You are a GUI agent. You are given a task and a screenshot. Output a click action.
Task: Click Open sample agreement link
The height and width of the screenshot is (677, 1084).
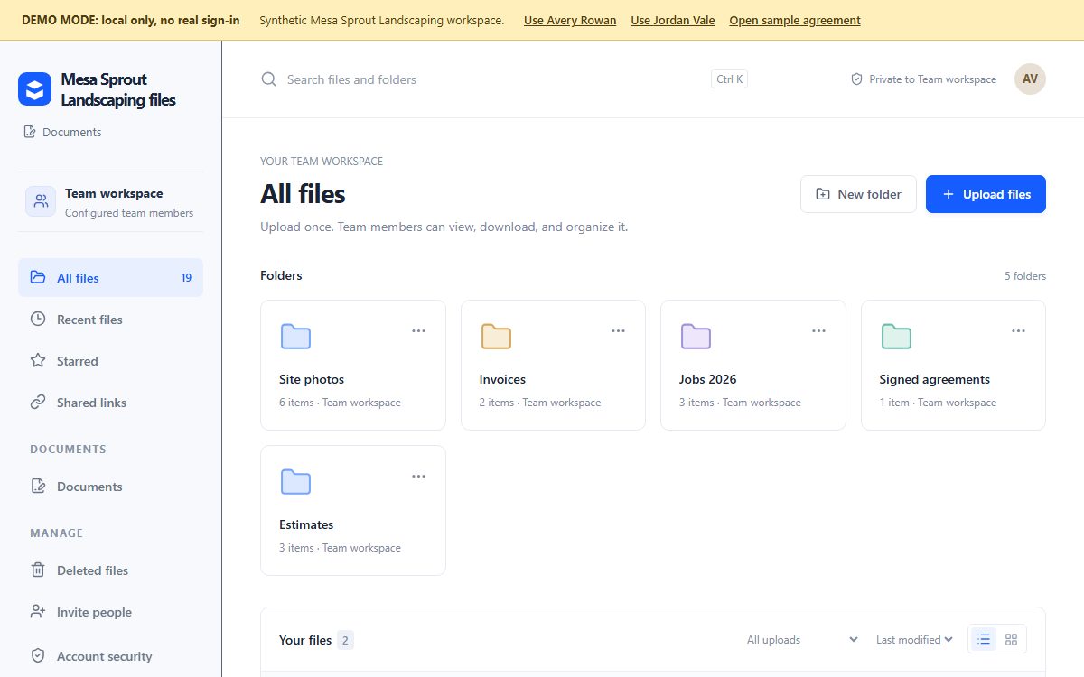click(795, 20)
